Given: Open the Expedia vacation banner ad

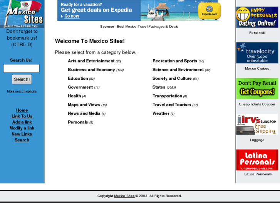Looking at the screenshot, I should pos(139,10).
